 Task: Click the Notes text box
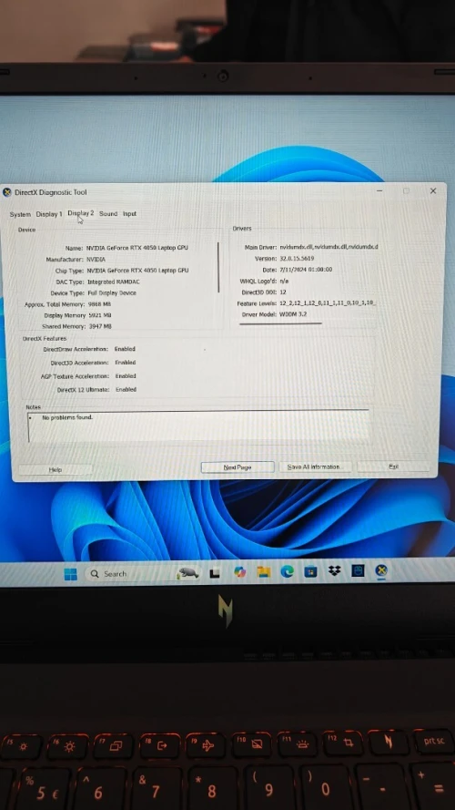198,426
